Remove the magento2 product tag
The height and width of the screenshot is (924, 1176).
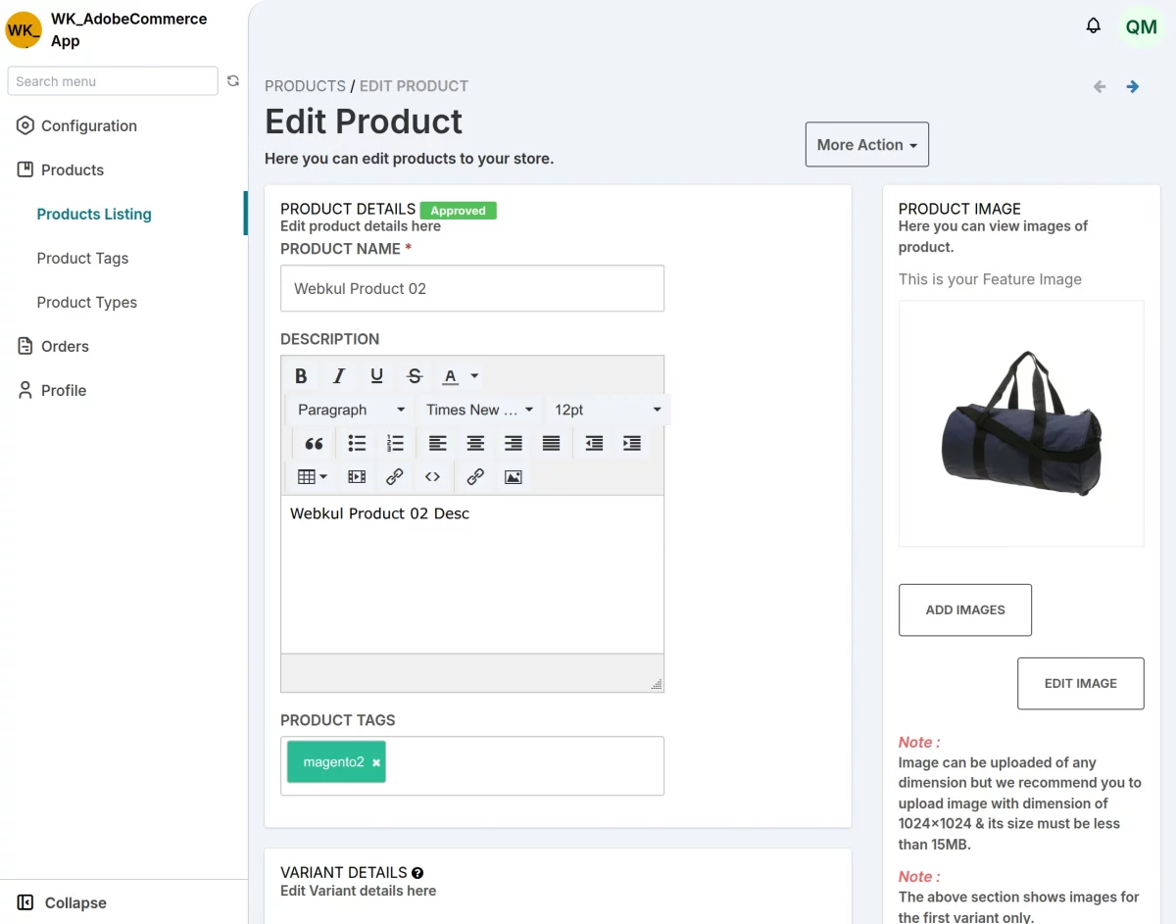click(x=375, y=761)
